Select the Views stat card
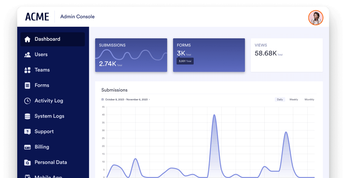This screenshot has width=346, height=178. 287,55
